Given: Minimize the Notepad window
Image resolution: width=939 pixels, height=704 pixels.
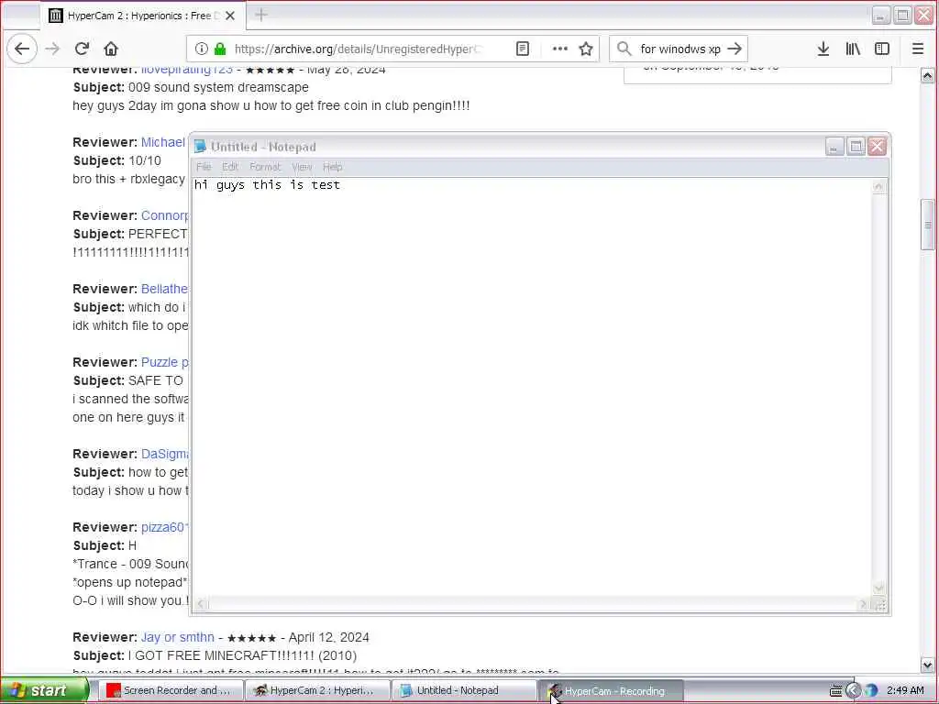Looking at the screenshot, I should [834, 147].
